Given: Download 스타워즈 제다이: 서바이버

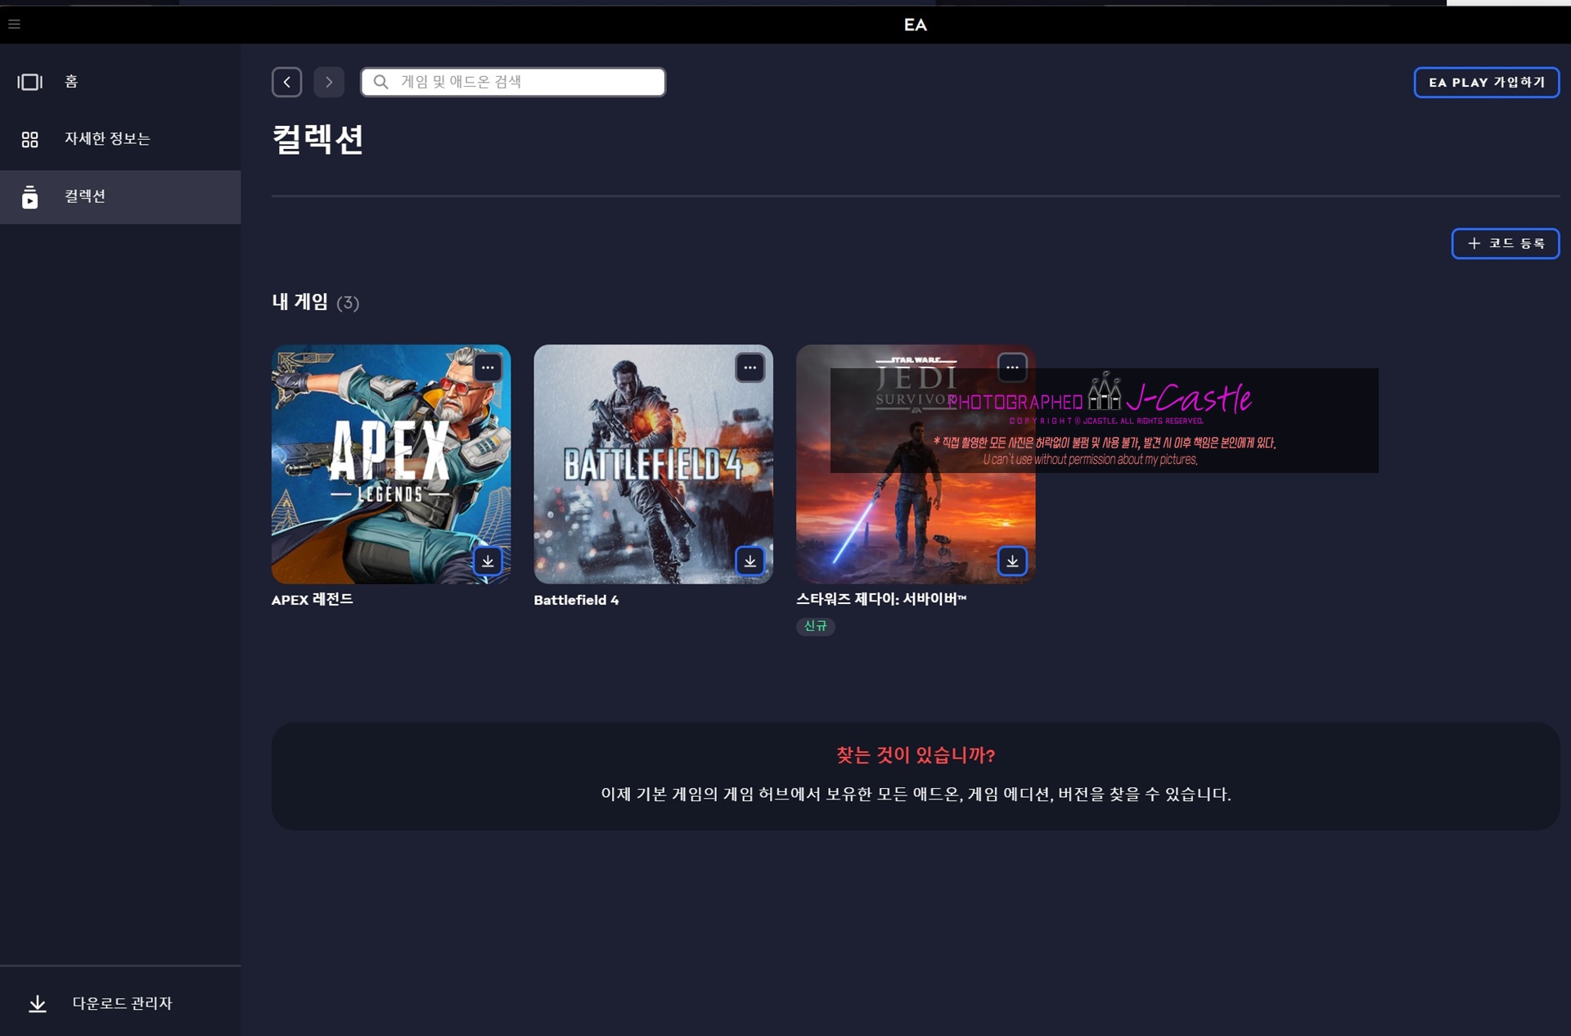Looking at the screenshot, I should [1012, 561].
